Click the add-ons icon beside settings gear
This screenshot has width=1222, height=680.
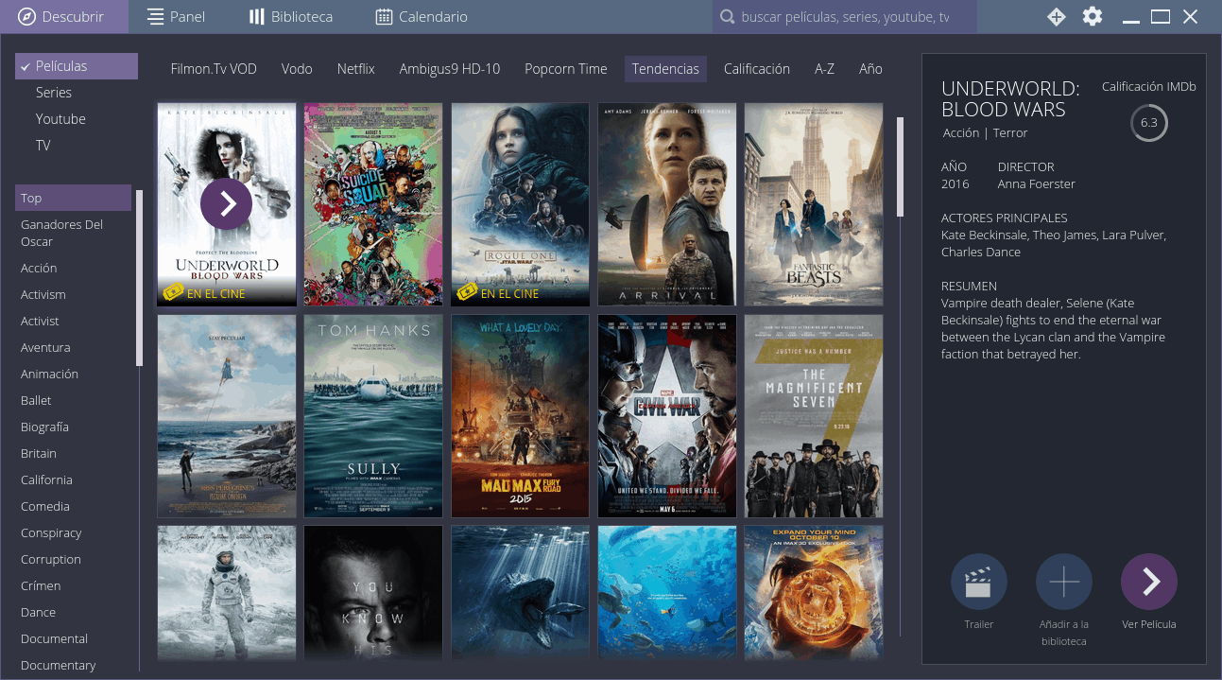(1057, 16)
